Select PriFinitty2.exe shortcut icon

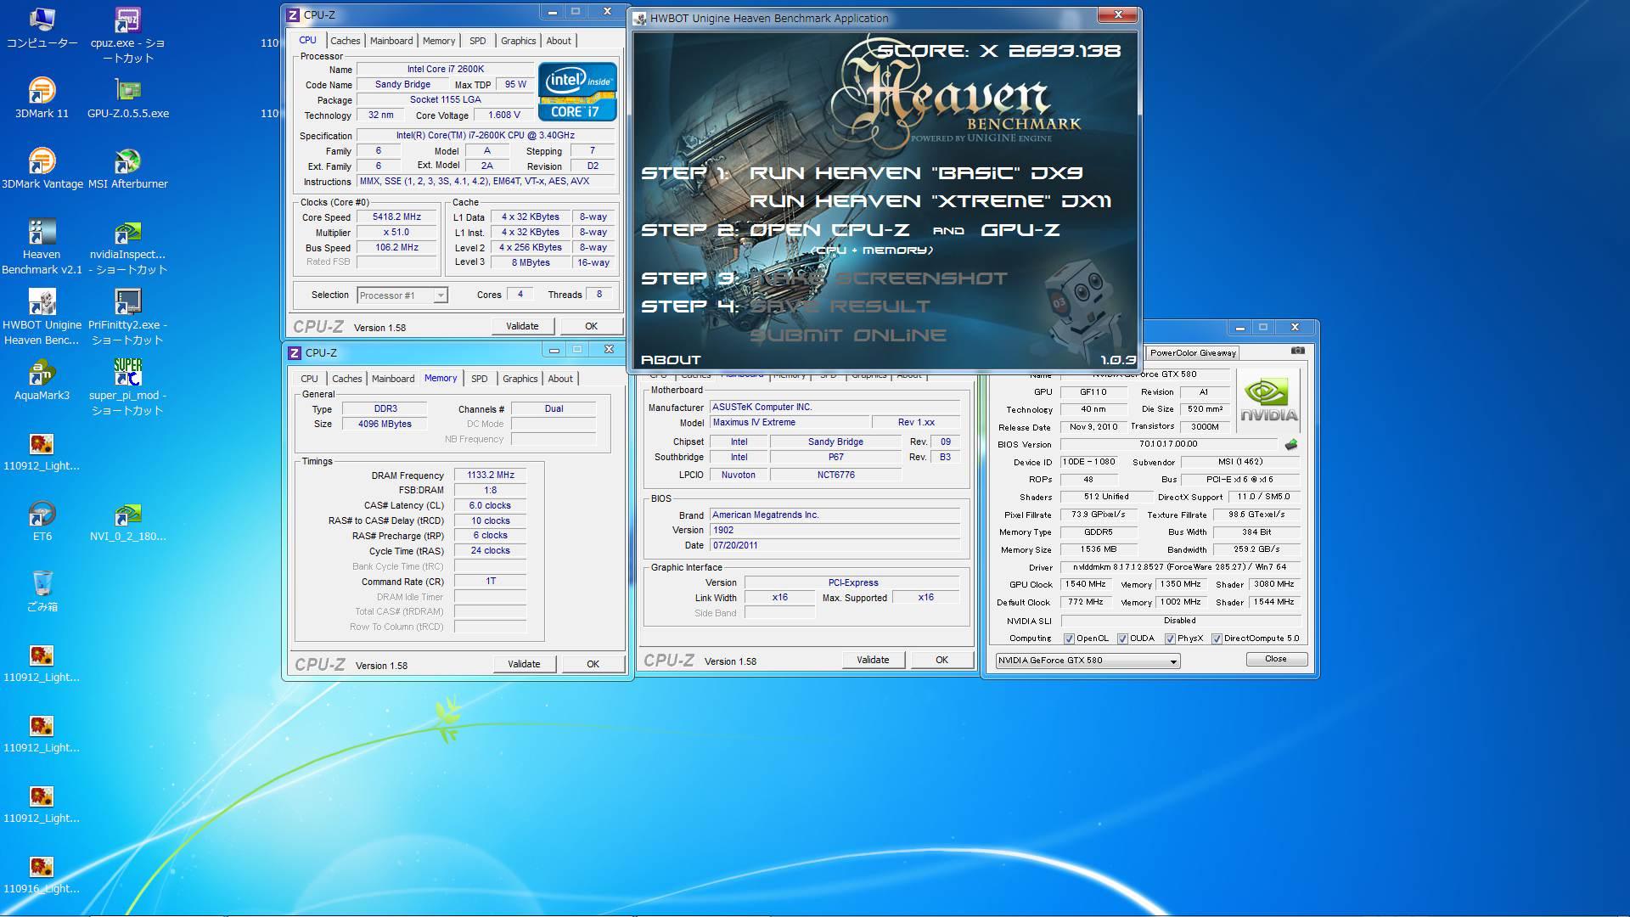127,317
